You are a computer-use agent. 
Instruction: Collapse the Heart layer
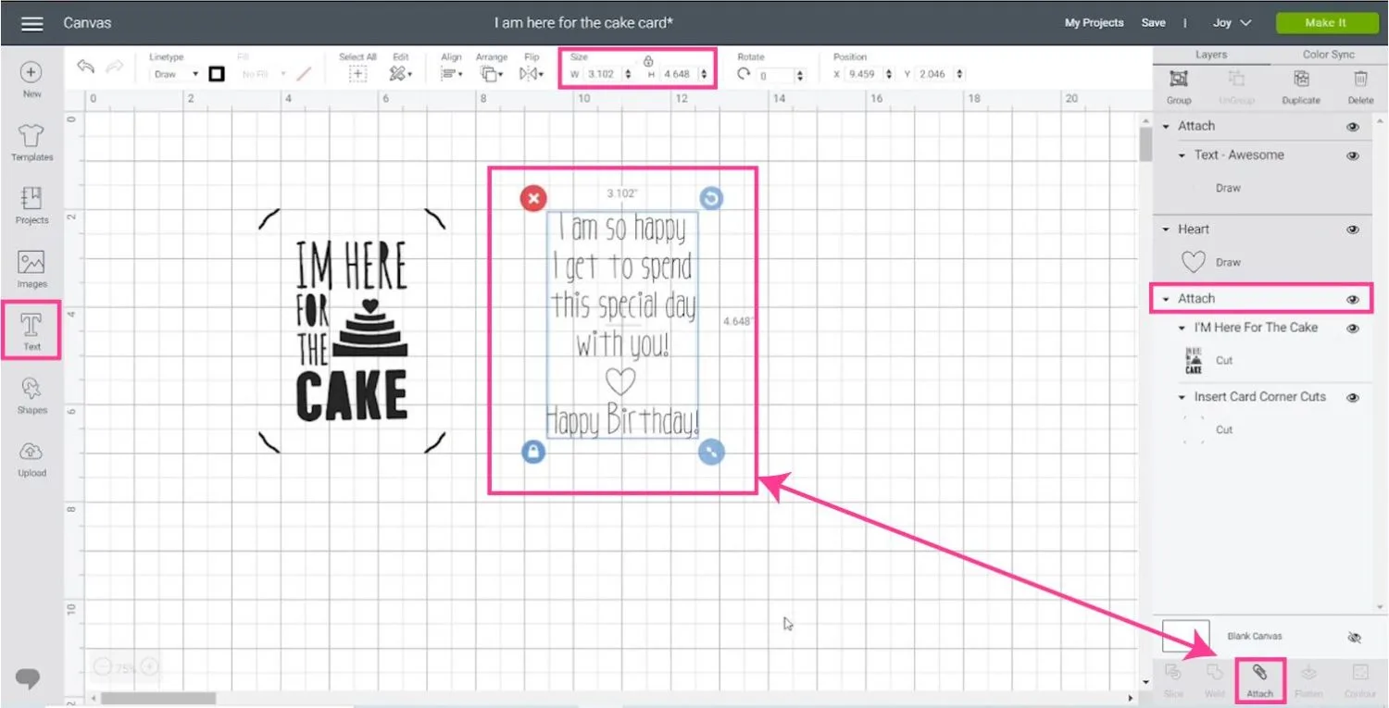point(1166,230)
